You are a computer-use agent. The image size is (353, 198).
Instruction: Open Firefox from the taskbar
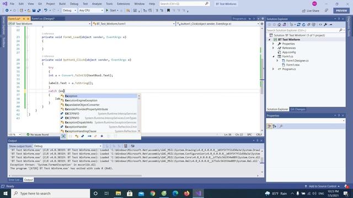tap(186, 193)
